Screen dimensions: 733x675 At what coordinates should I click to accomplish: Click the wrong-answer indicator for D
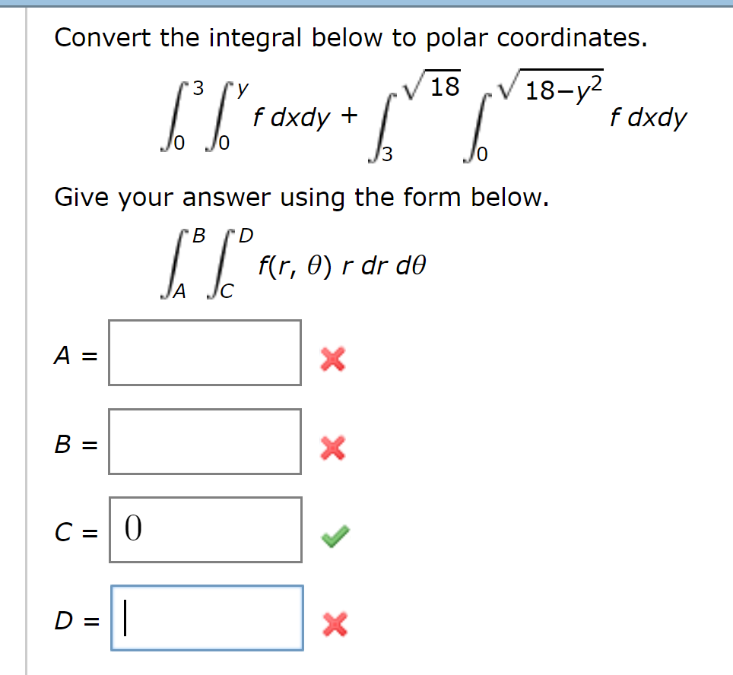337,621
